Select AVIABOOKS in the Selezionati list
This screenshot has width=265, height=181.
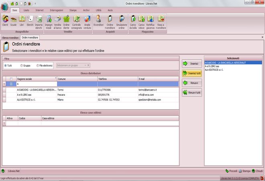click(x=233, y=63)
